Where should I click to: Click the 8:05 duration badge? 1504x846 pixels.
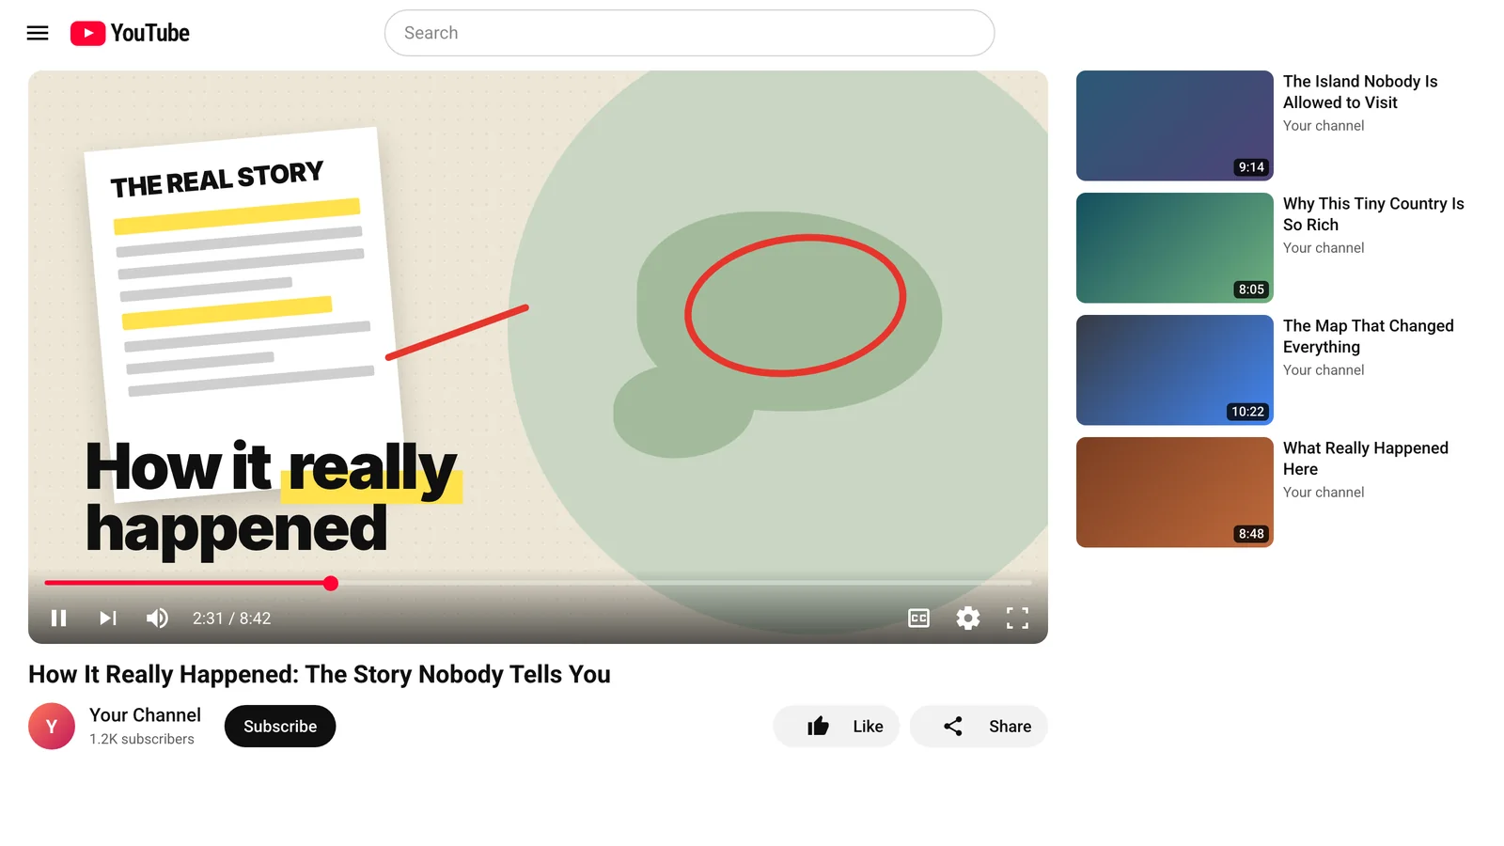click(1251, 290)
